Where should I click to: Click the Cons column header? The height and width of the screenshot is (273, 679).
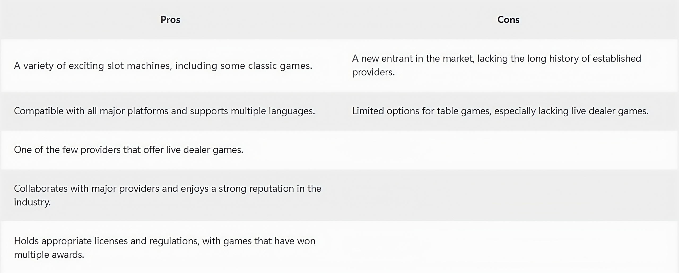[x=508, y=20]
